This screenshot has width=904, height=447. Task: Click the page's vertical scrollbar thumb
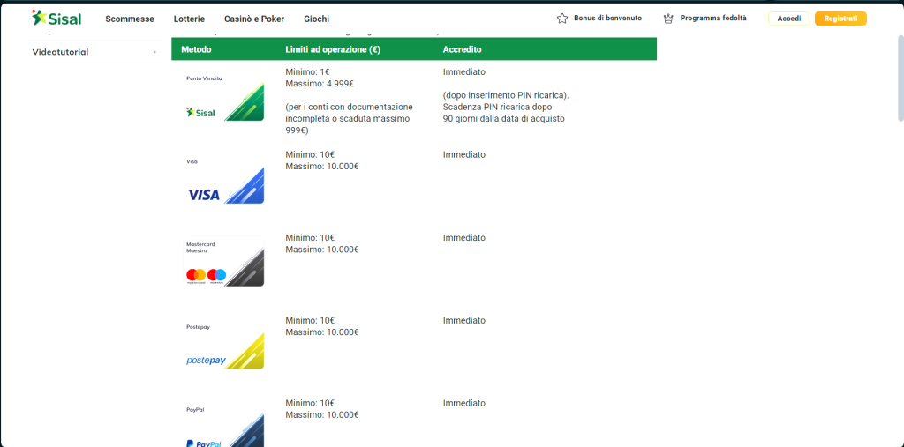(900, 79)
